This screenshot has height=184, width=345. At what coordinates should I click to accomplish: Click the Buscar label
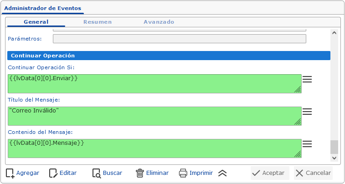tap(113, 173)
